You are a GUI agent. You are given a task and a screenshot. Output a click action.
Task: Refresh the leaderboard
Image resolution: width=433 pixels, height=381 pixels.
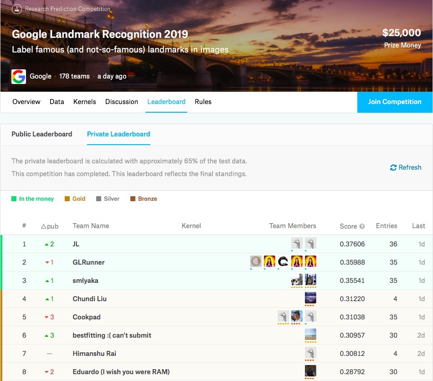406,167
